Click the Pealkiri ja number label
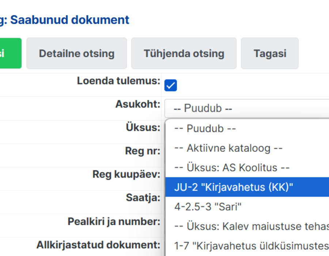The width and height of the screenshot is (329, 256). 114,221
